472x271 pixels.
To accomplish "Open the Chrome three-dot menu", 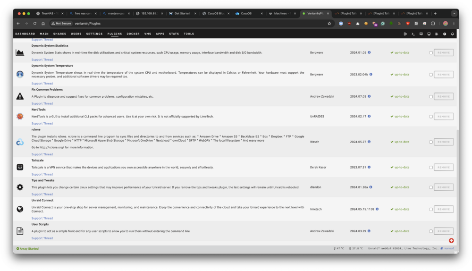I will point(454,24).
